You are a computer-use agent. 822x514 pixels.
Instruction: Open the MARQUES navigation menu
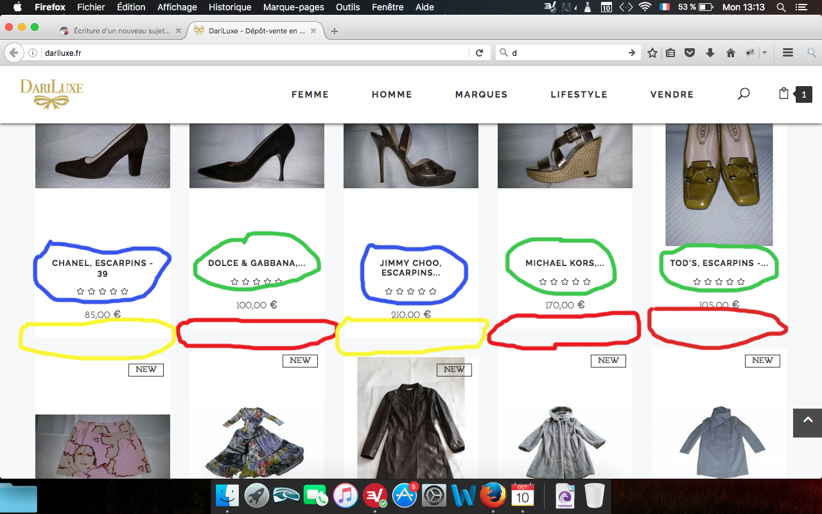[x=482, y=94]
